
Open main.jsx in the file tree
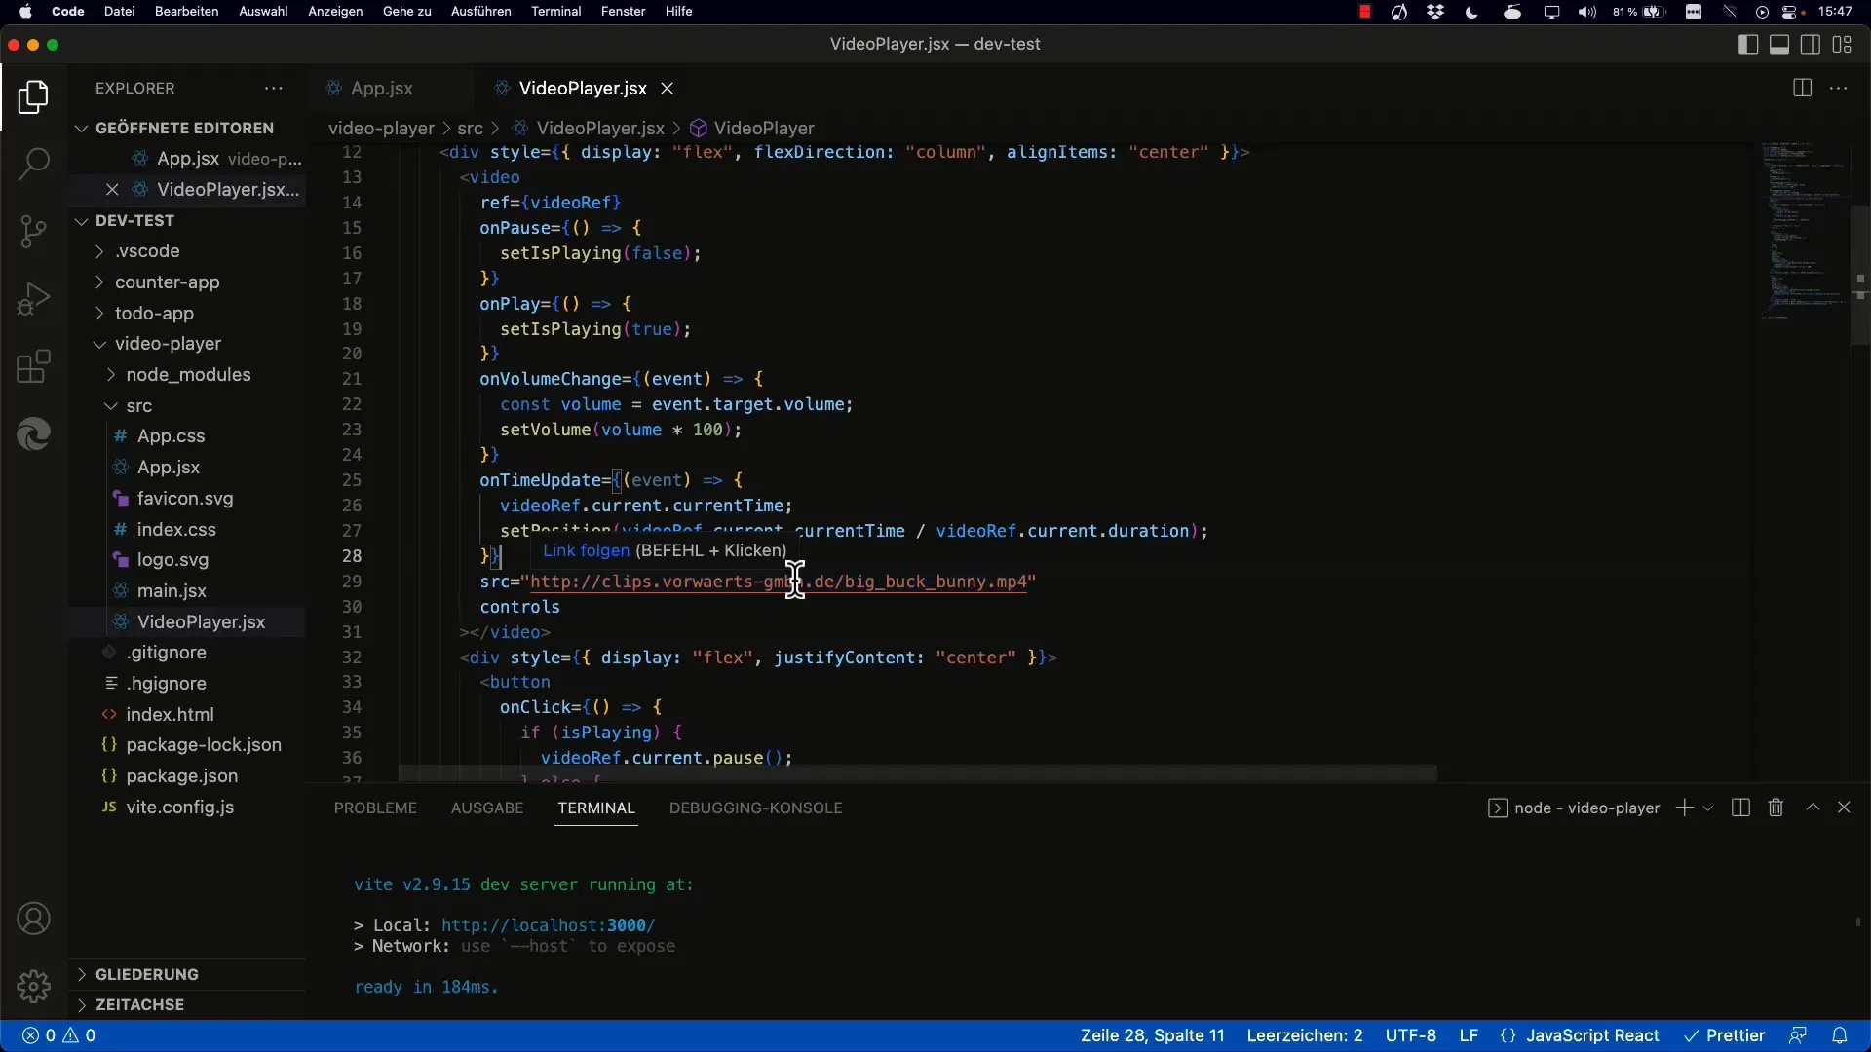pyautogui.click(x=172, y=591)
